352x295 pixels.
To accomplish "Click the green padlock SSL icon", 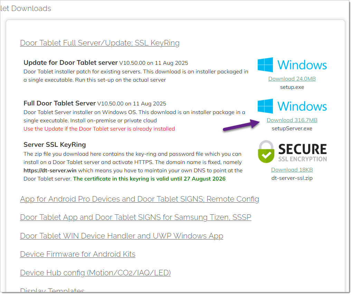I will click(266, 151).
